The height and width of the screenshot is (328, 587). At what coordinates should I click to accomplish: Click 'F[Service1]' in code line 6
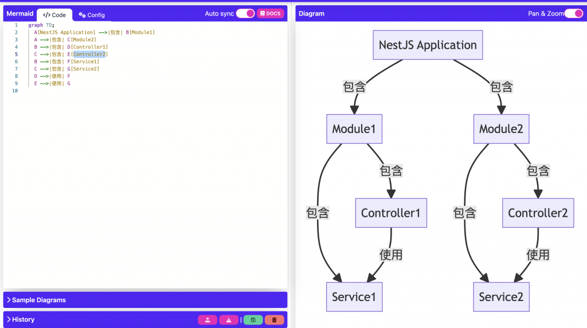click(83, 61)
